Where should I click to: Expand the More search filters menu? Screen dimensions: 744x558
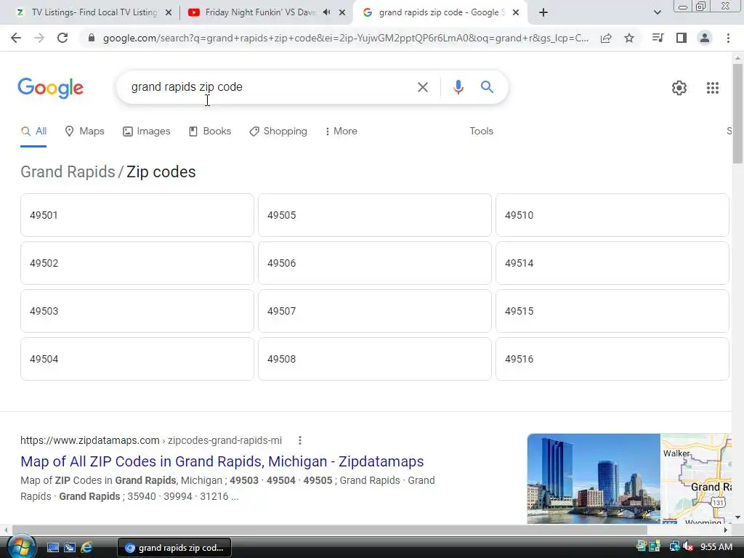coord(341,131)
